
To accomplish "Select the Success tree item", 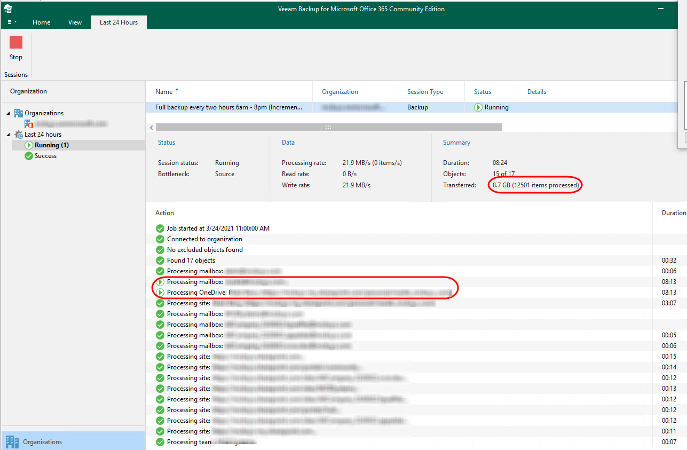I will point(45,156).
